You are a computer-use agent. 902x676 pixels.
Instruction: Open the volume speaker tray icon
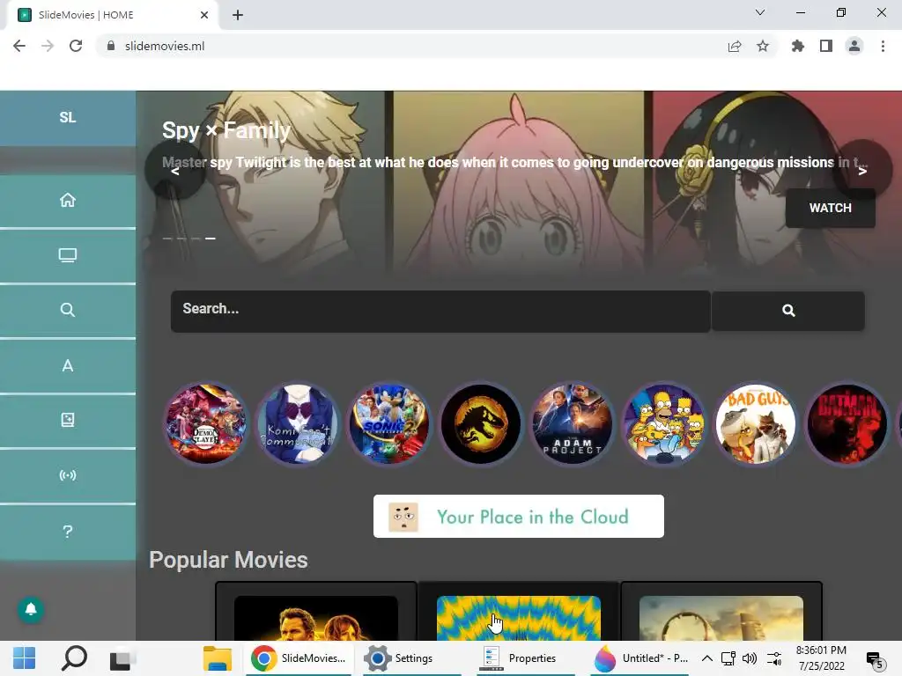pos(749,658)
